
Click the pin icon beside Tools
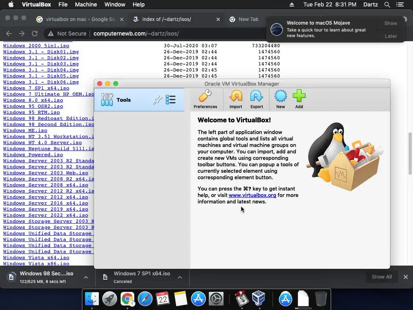click(x=158, y=100)
